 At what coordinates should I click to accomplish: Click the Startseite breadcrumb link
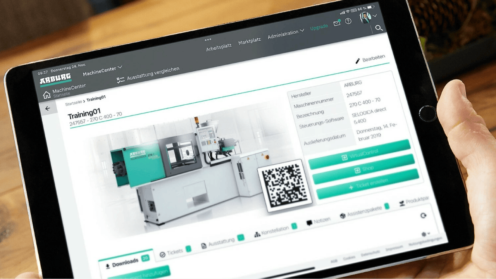click(x=73, y=103)
